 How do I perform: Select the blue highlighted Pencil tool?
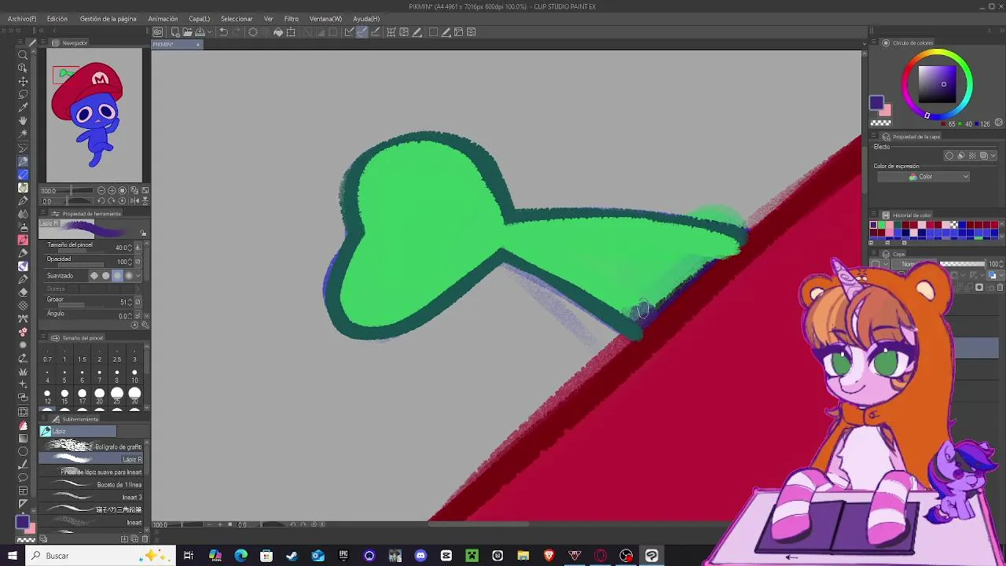[x=23, y=175]
